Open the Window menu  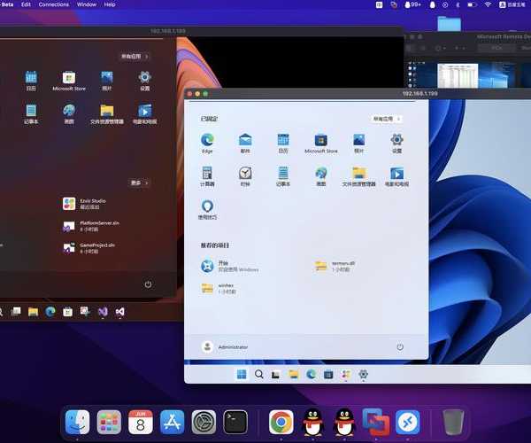tap(87, 4)
